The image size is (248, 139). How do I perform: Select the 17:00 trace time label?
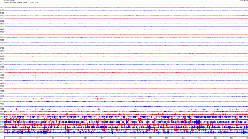pyautogui.click(x=2, y=99)
